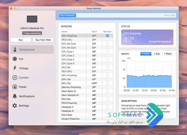Select the CPU Proximity sensor row

[87, 36]
